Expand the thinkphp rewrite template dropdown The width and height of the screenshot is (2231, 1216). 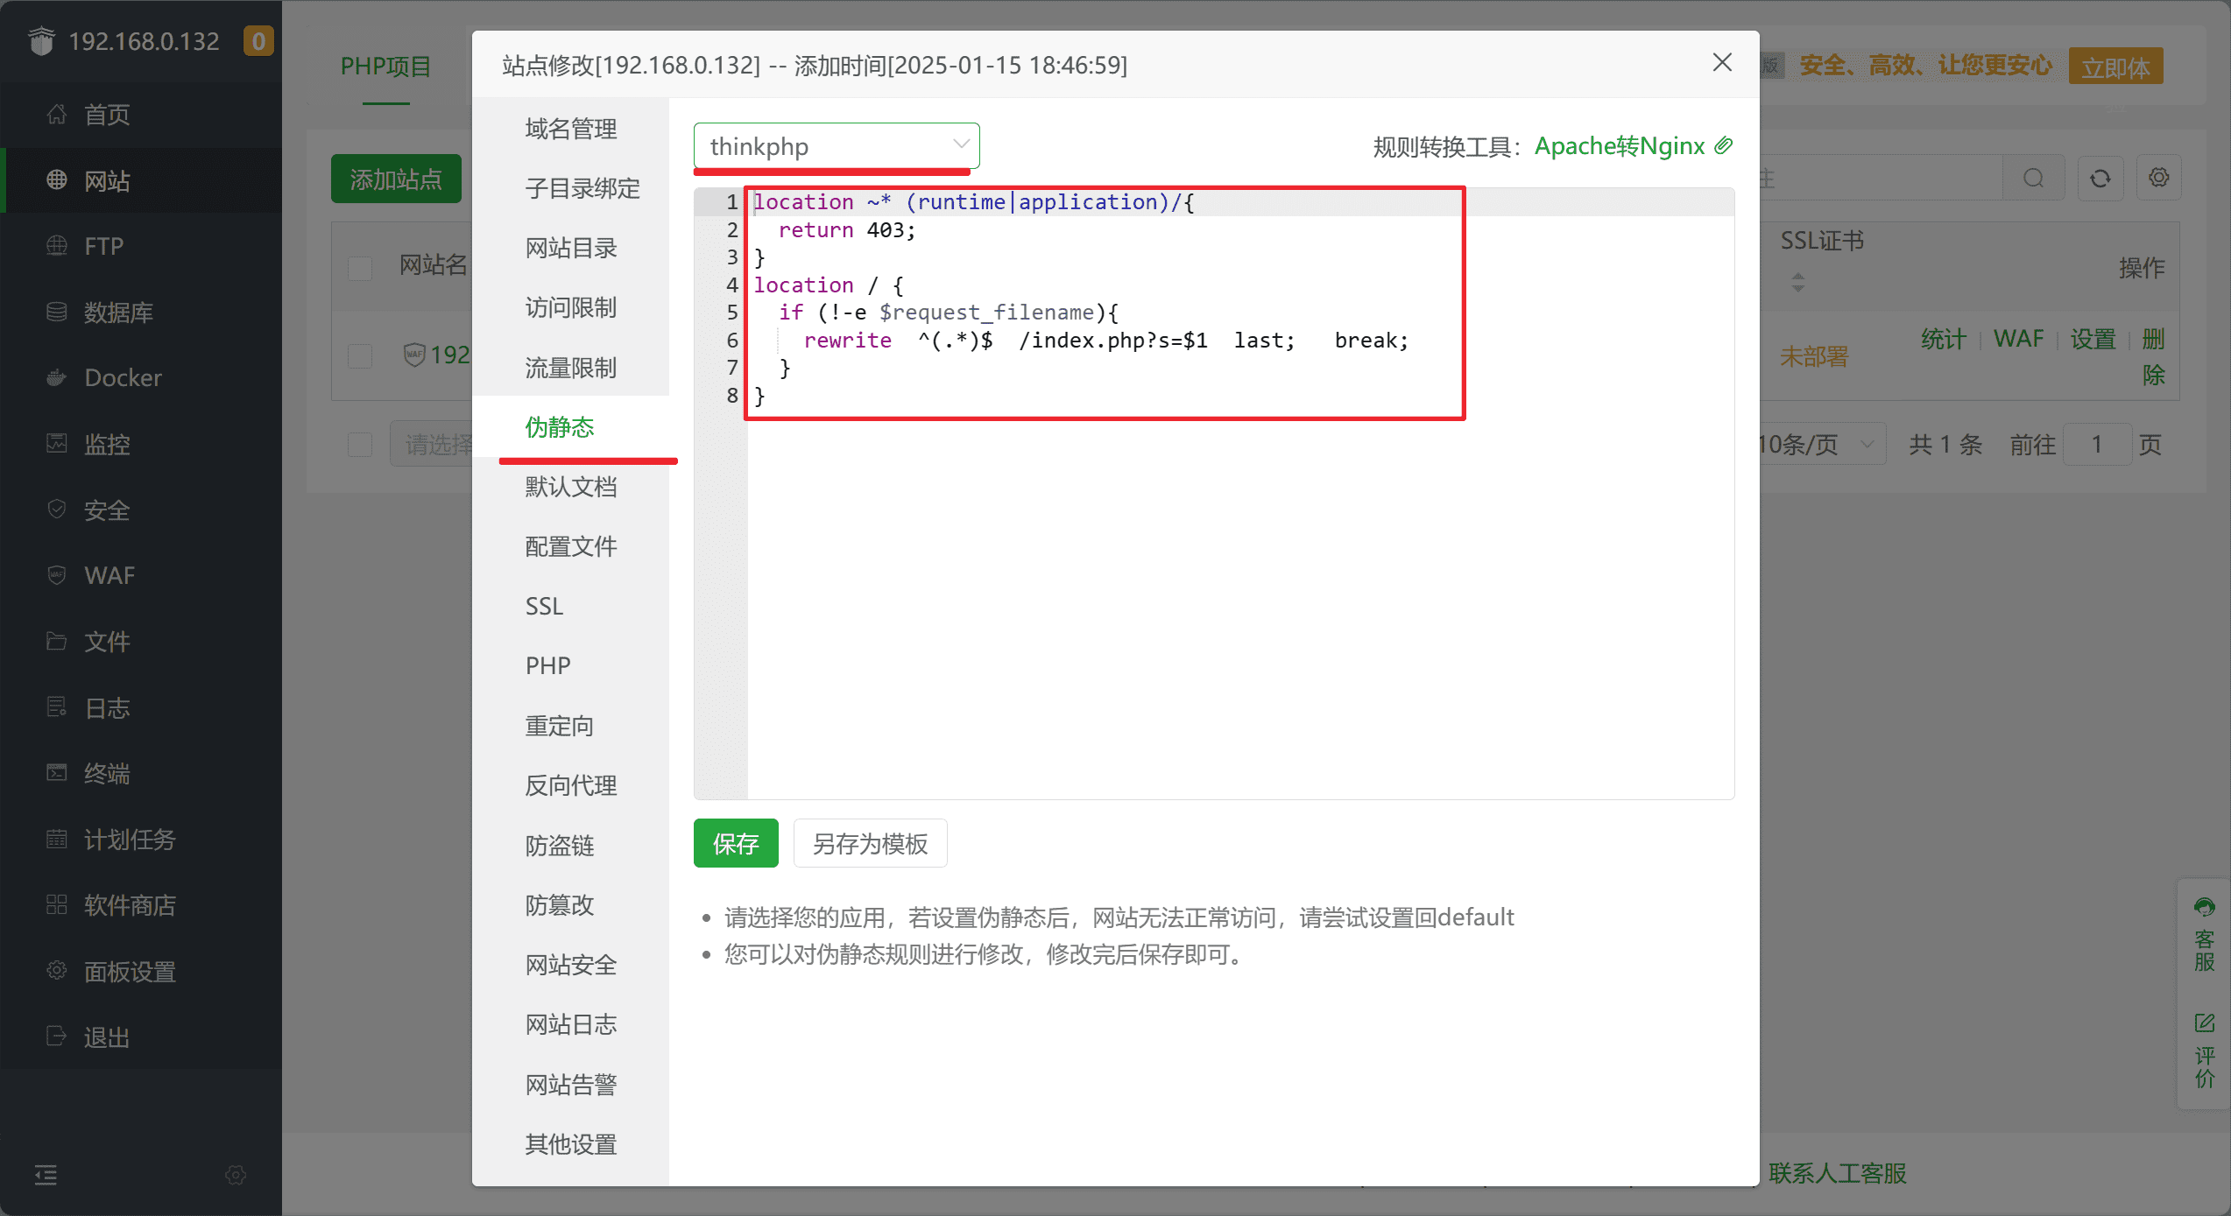837,146
